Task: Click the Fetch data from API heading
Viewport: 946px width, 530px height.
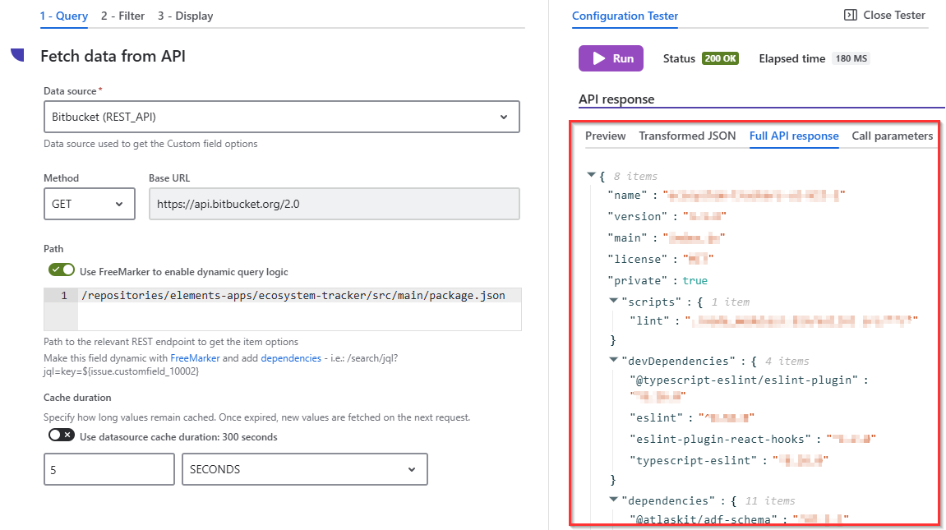Action: (x=113, y=56)
